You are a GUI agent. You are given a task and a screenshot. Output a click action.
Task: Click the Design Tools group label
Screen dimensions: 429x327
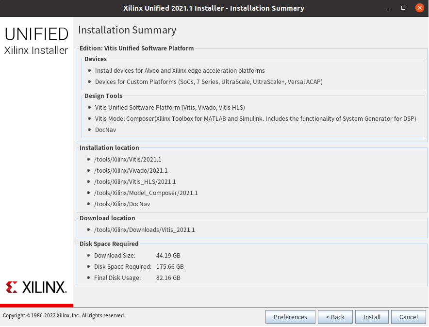tap(103, 96)
